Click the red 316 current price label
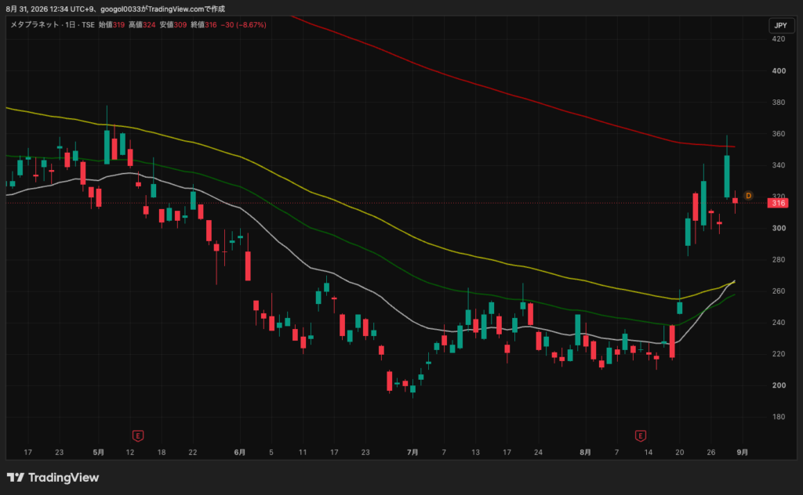The image size is (803, 495). coord(778,203)
